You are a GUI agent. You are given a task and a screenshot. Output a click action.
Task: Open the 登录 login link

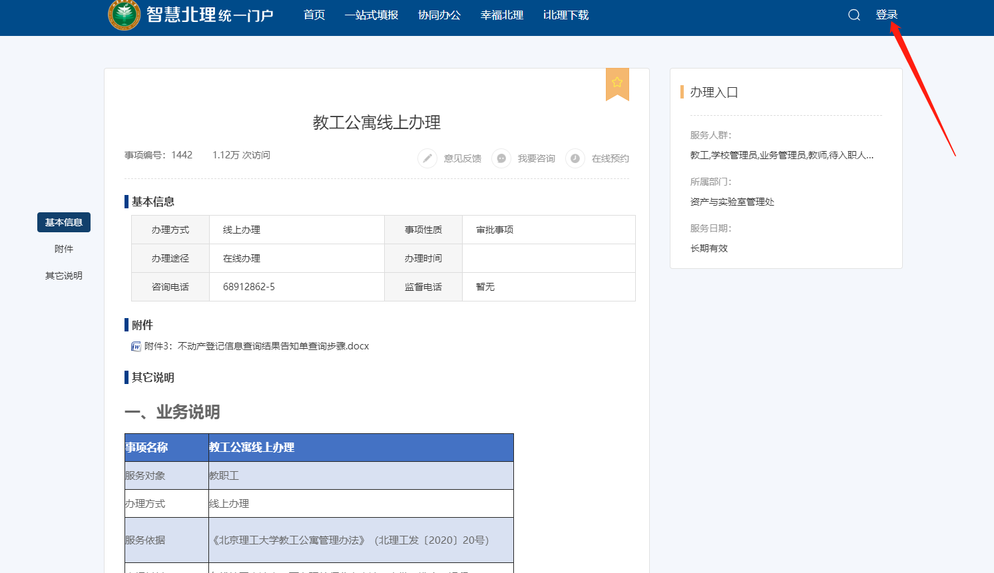(886, 15)
